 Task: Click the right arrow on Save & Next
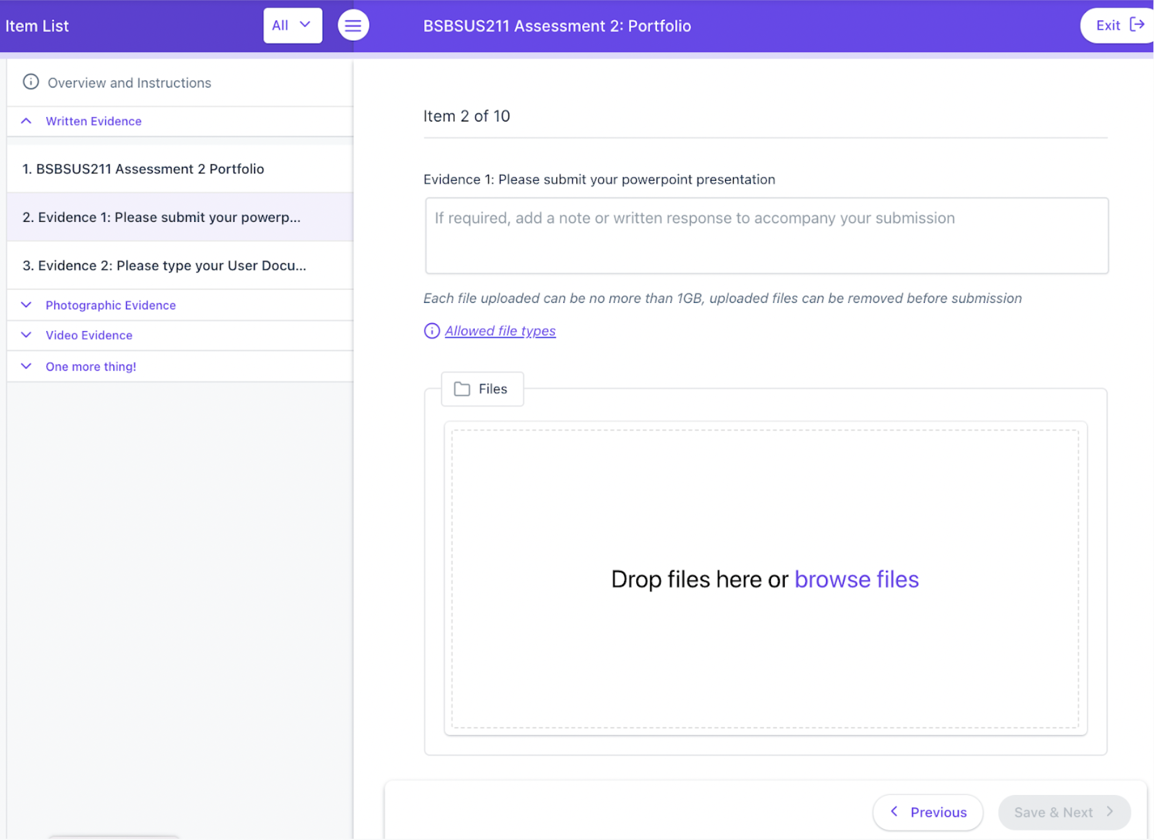(x=1110, y=812)
